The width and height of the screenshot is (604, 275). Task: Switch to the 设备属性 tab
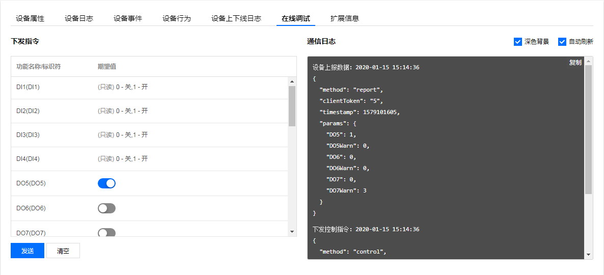click(30, 18)
